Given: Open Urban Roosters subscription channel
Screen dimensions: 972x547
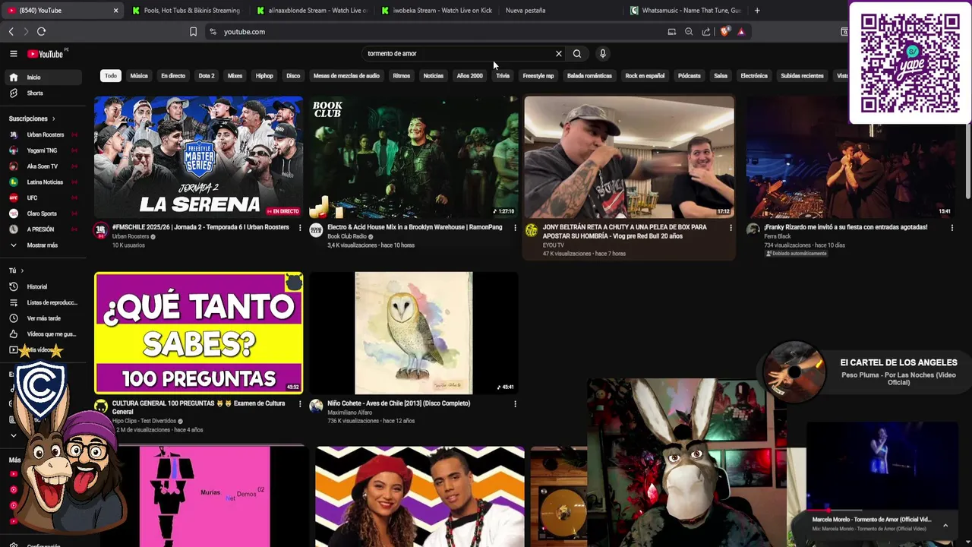Looking at the screenshot, I should 44,134.
